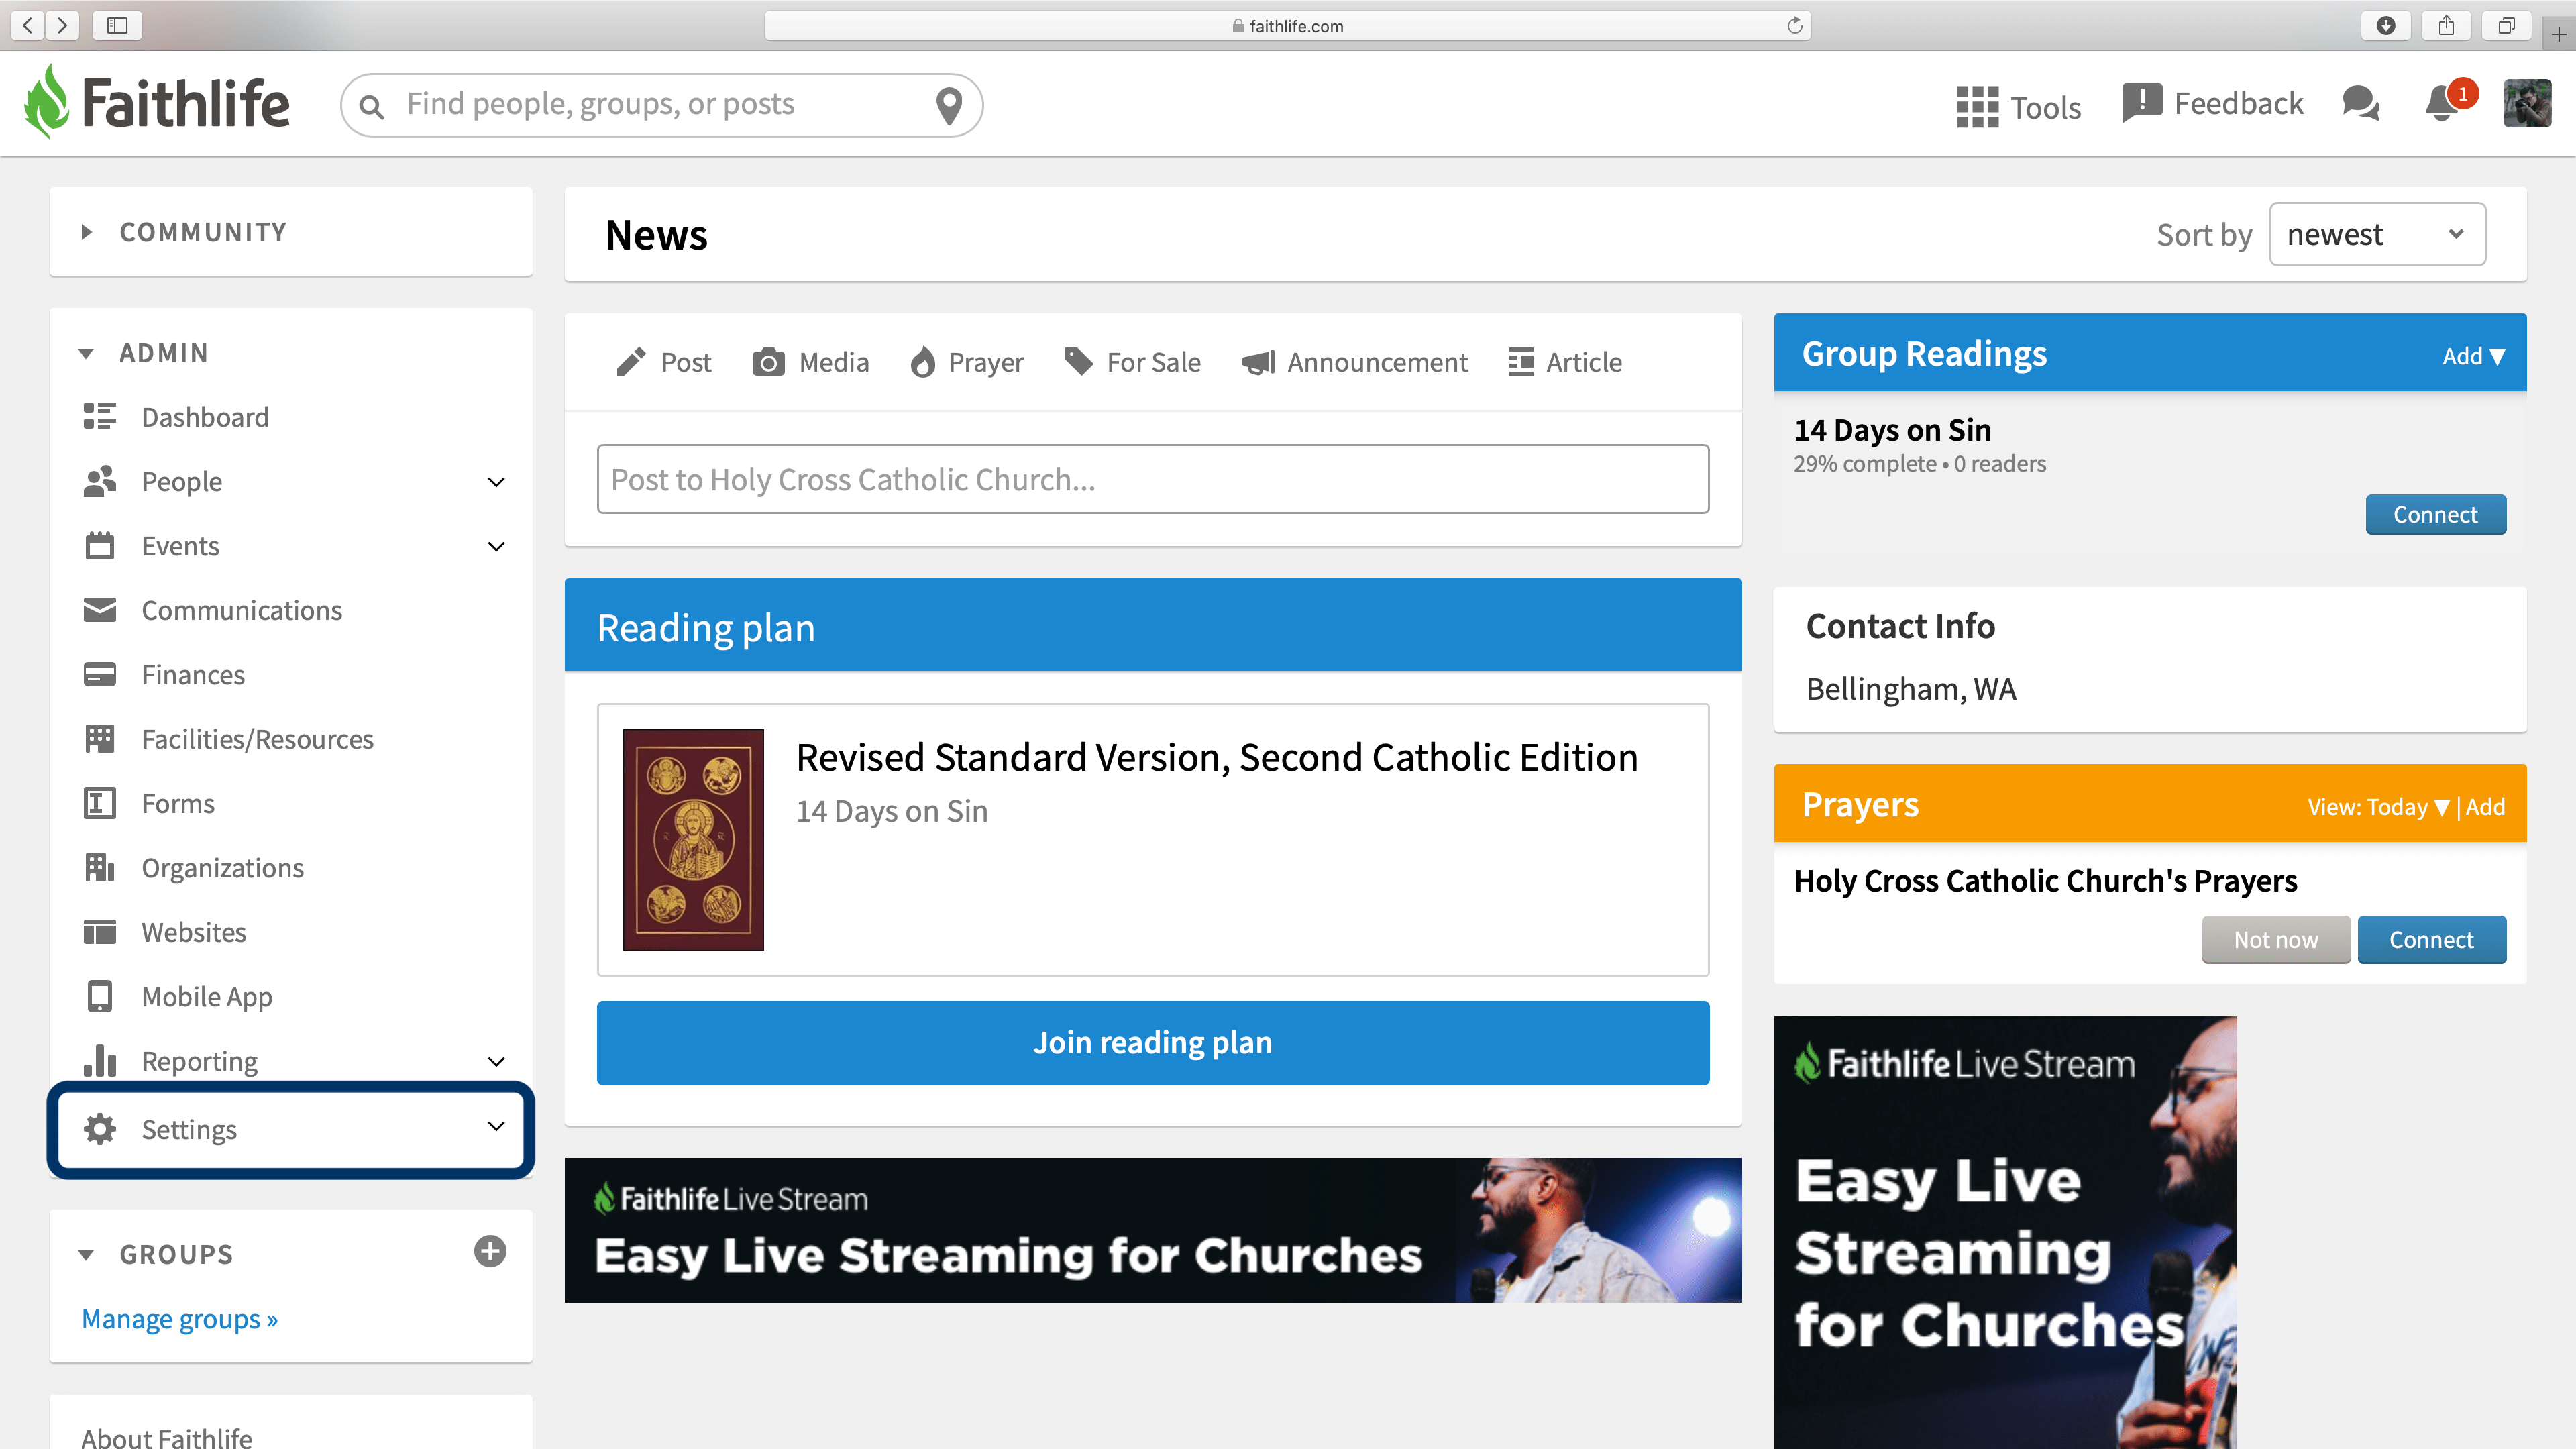Open the user profile avatar

click(x=2527, y=103)
